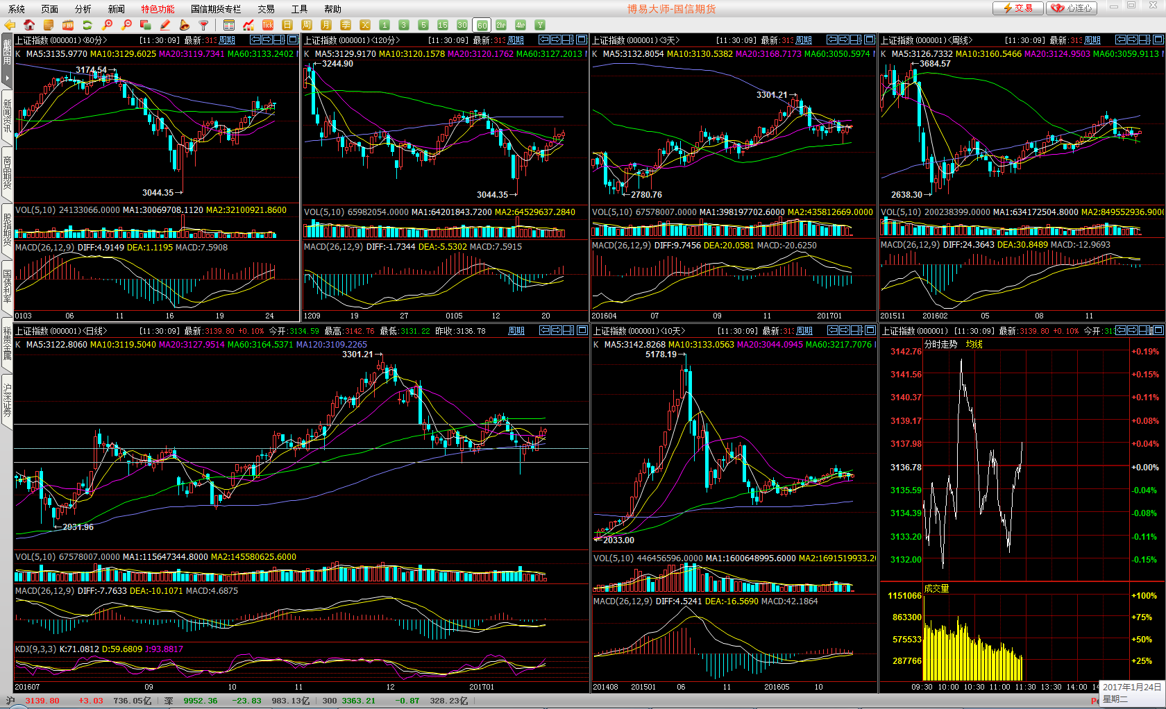Click the red pencil drawing tool icon
The width and height of the screenshot is (1166, 709).
coord(165,25)
